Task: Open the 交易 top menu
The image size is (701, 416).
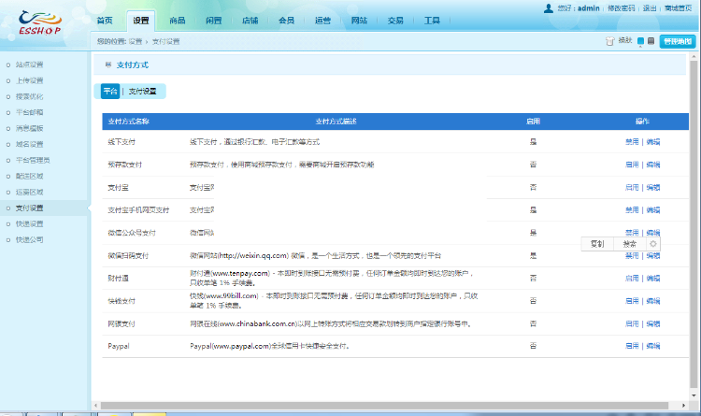Action: (395, 21)
